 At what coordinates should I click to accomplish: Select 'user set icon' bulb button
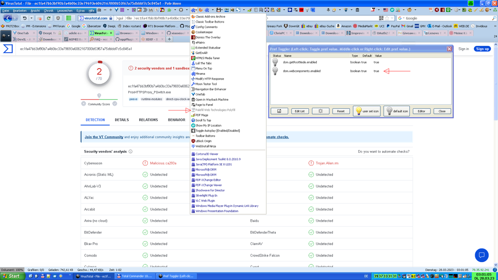tap(366, 111)
